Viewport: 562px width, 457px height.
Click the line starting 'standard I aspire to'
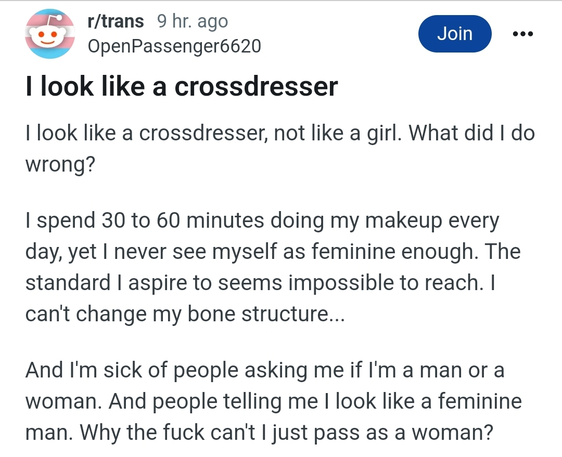(260, 283)
